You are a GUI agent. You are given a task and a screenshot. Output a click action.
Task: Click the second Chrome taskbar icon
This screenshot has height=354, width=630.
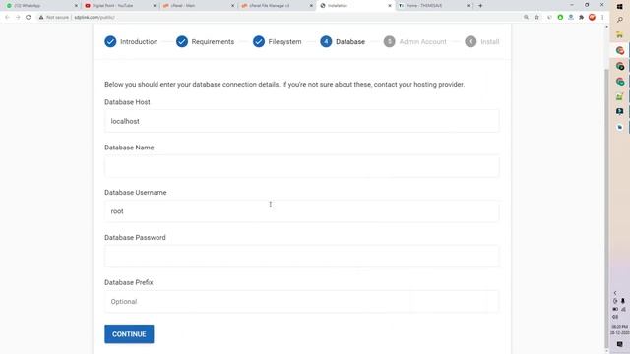(620, 66)
